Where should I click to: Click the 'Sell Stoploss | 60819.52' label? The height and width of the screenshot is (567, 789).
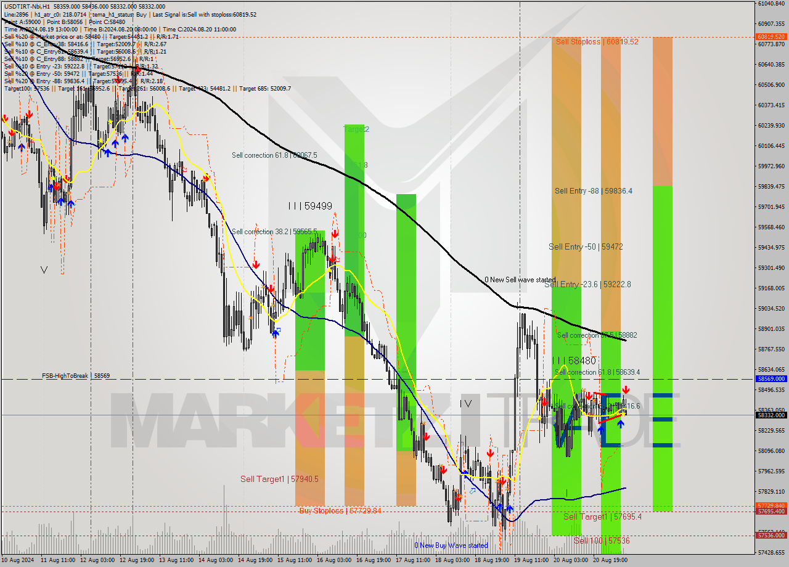597,41
